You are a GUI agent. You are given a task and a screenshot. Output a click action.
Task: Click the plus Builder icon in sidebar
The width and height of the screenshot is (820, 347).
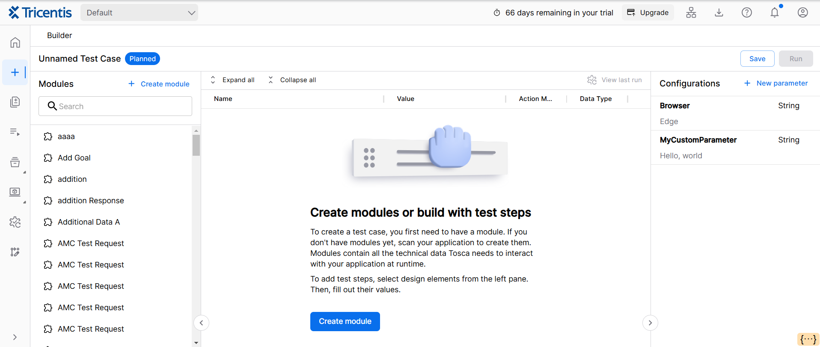[15, 72]
